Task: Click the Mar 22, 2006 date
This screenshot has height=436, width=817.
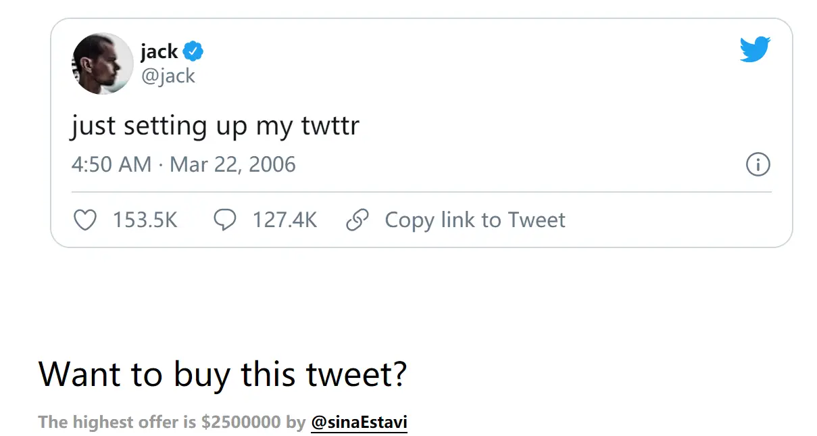Action: 232,164
